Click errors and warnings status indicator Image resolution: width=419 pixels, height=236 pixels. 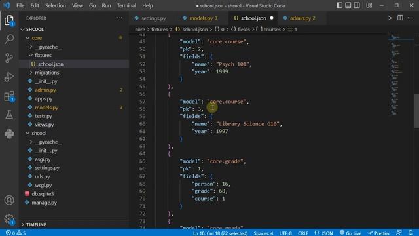16,233
